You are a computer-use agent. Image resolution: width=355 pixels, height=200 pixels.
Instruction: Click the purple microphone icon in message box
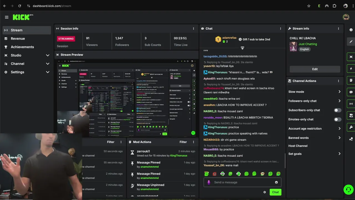[x=209, y=182]
